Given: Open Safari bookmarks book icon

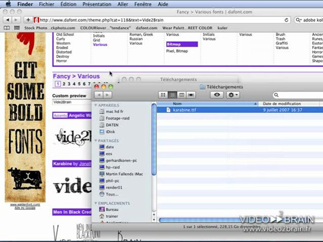Looking at the screenshot, I should (x=7, y=28).
